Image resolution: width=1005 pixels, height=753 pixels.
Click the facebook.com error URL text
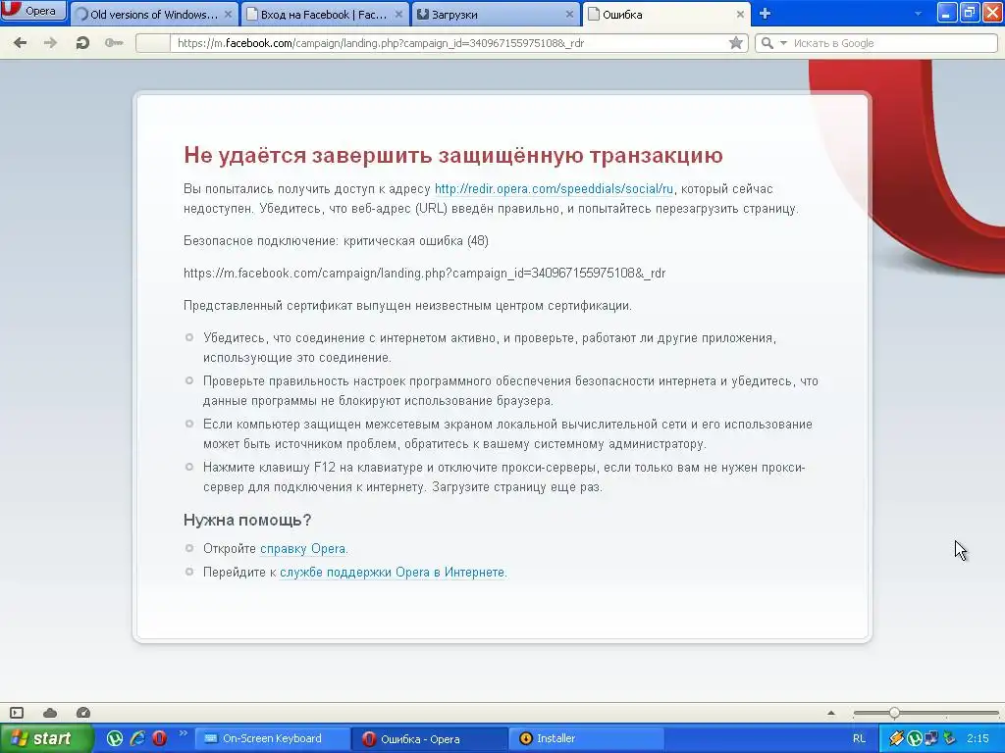pos(424,274)
